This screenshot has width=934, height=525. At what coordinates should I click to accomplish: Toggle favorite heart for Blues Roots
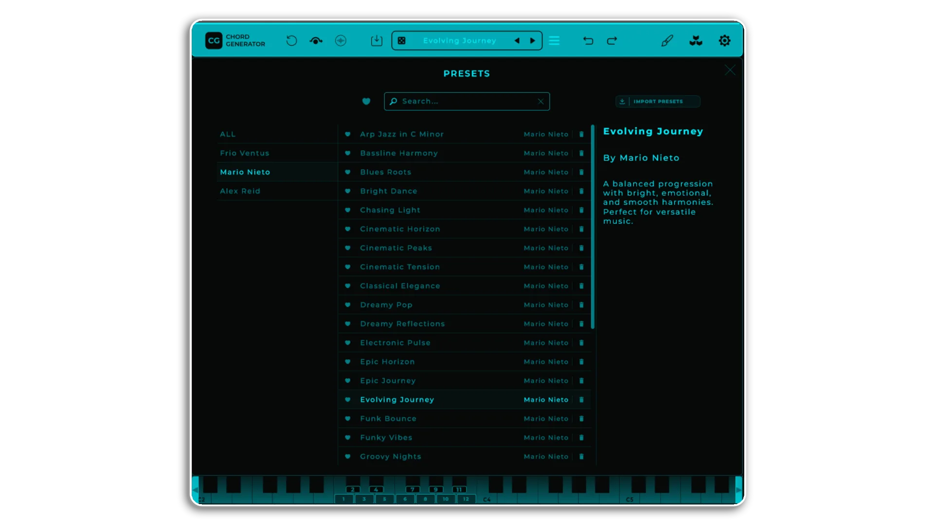[x=348, y=172]
